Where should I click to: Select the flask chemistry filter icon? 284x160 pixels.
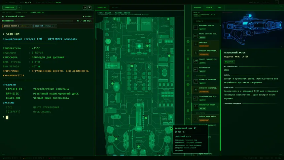click(188, 110)
